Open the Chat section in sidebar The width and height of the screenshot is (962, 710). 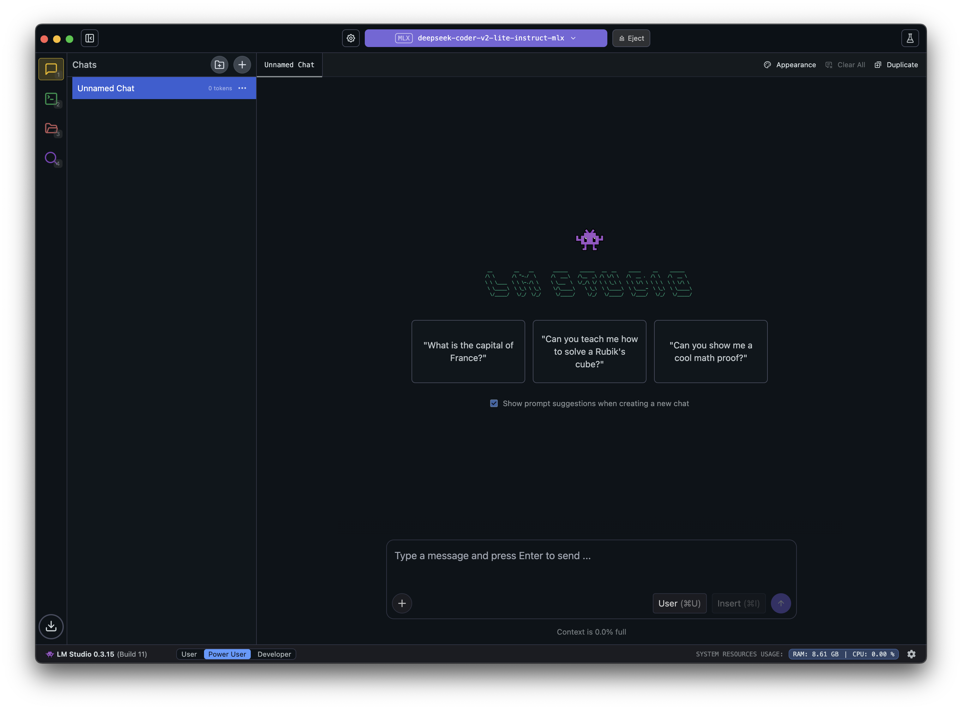pos(51,69)
